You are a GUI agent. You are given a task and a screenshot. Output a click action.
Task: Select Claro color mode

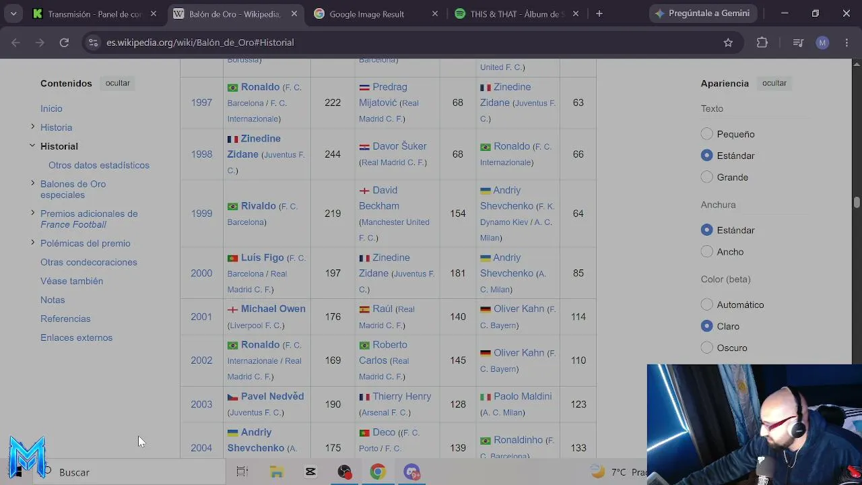pos(706,326)
